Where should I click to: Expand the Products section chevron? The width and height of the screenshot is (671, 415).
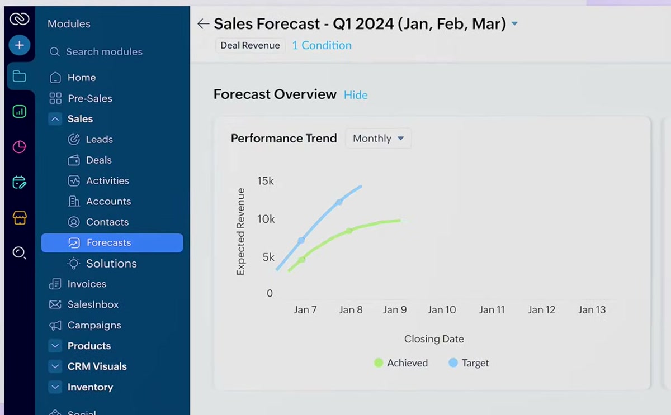pos(55,346)
